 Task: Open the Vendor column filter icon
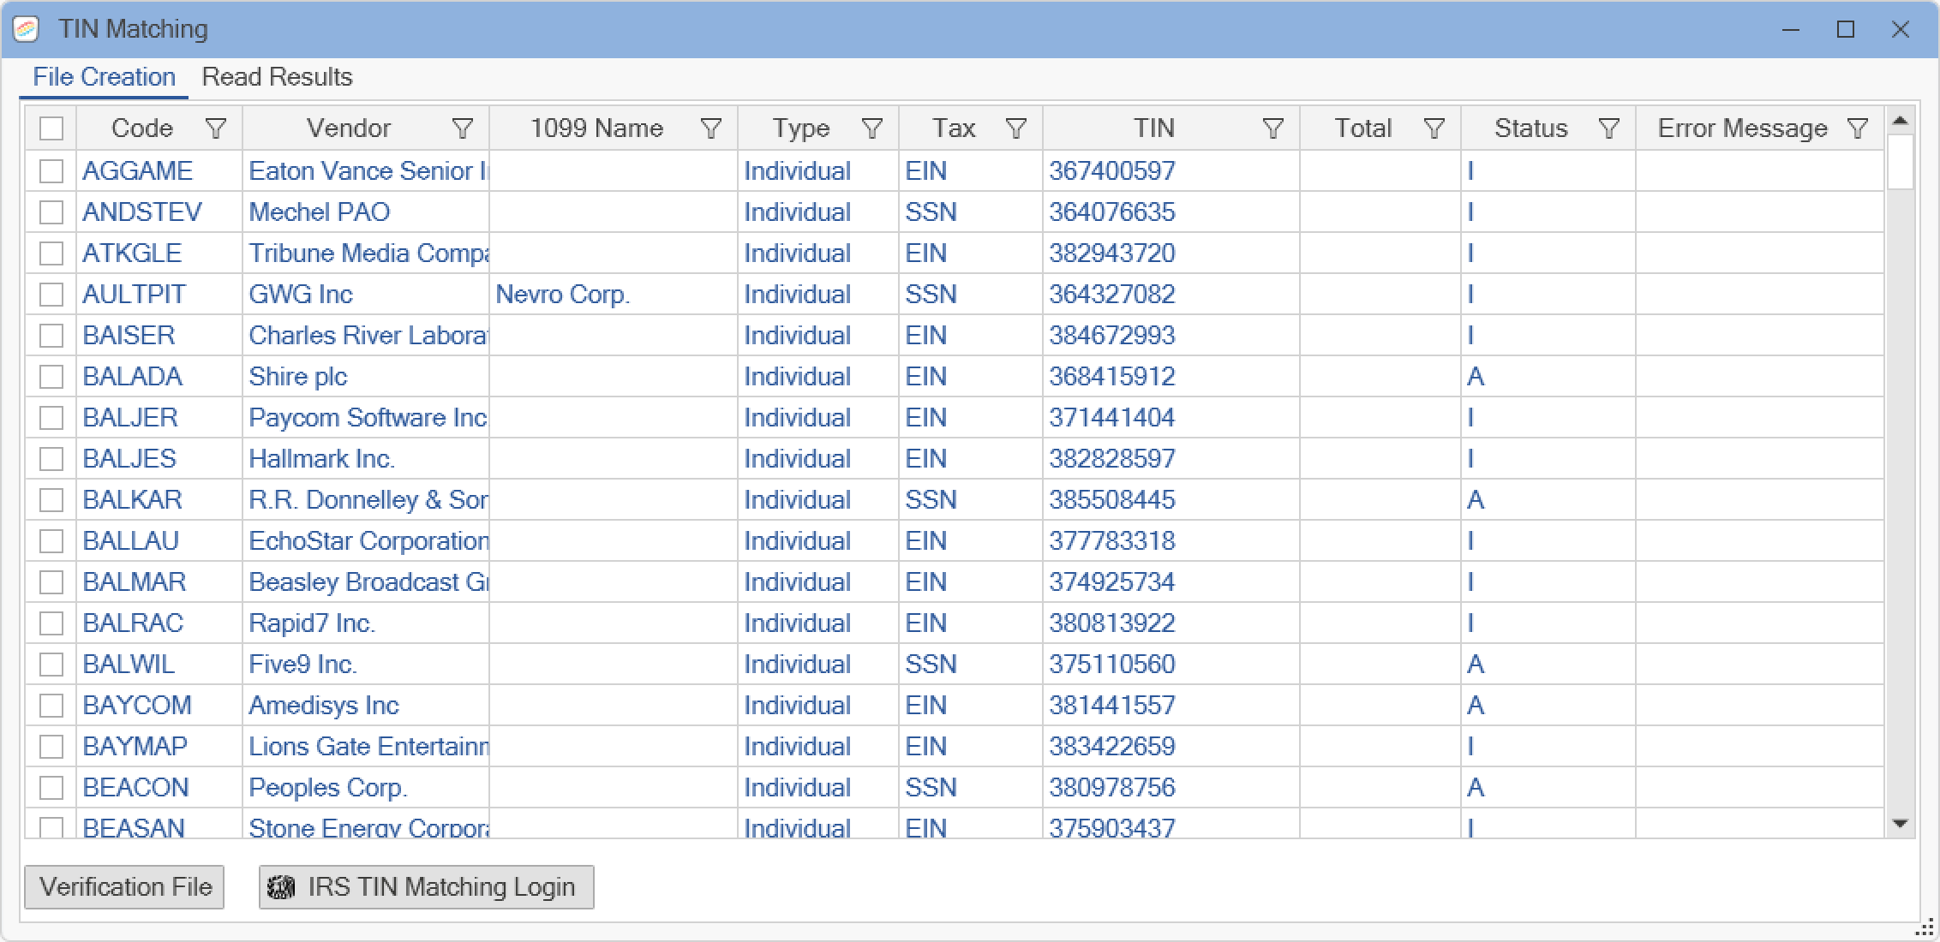463,128
